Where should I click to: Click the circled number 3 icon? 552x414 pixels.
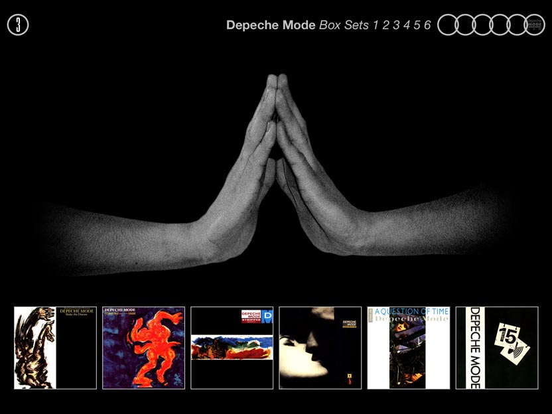pos(18,25)
